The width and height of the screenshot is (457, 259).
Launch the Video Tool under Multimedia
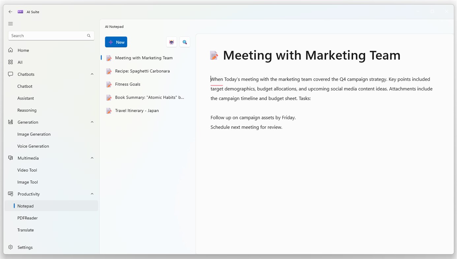(x=27, y=170)
